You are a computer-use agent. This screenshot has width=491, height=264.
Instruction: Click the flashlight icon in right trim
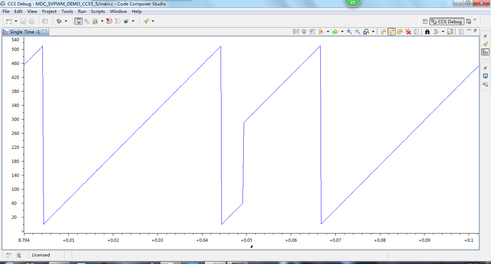(x=486, y=44)
